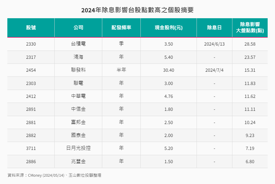Click company name 中信金

click(78, 109)
